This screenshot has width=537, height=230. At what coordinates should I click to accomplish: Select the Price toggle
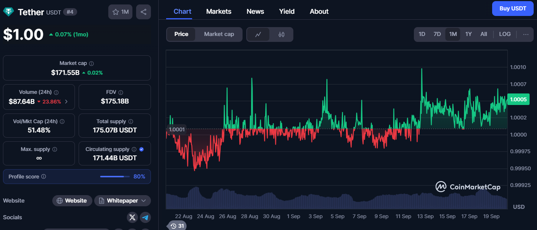[181, 34]
